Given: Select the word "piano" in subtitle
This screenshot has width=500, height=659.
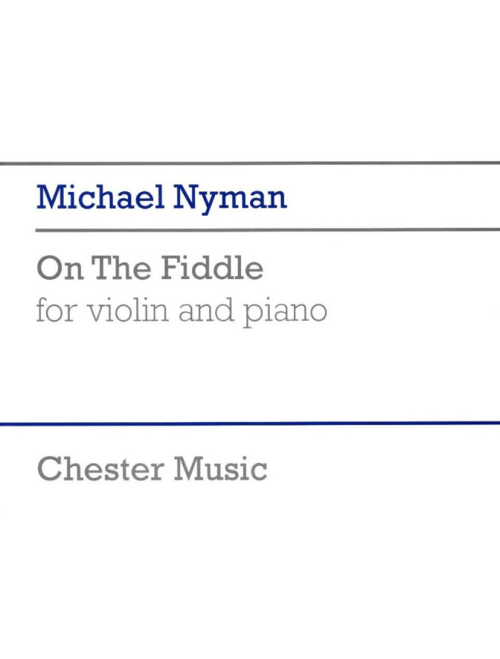Looking at the screenshot, I should click(x=285, y=312).
